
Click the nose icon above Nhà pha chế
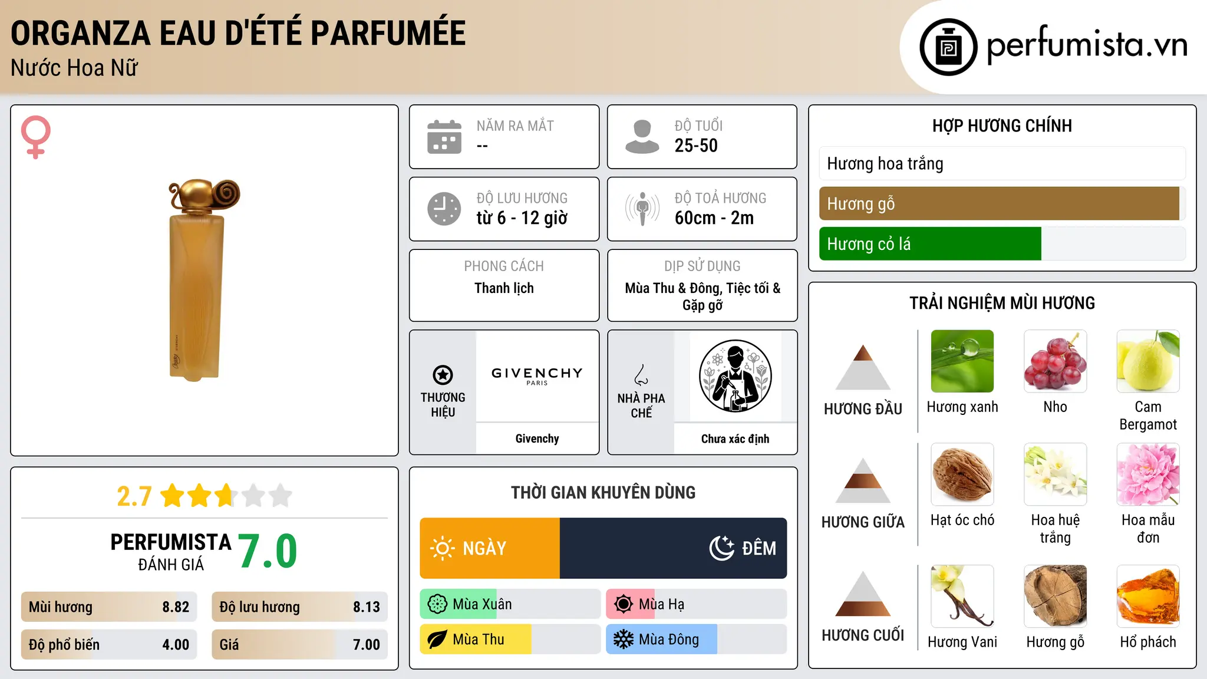pos(641,375)
